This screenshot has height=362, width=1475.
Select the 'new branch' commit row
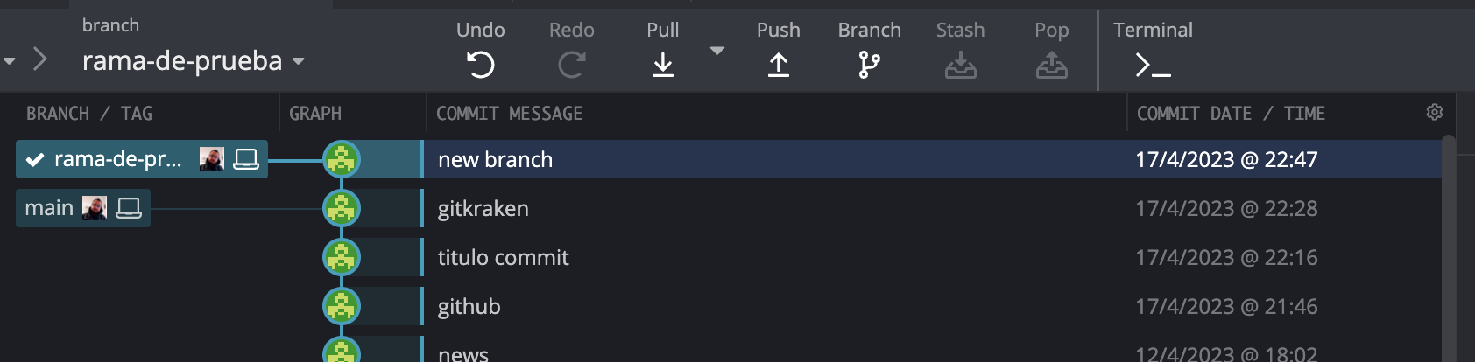click(771, 159)
